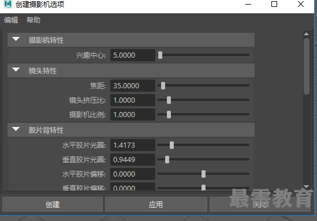Click the 摄影机特性 section title

pos(46,40)
